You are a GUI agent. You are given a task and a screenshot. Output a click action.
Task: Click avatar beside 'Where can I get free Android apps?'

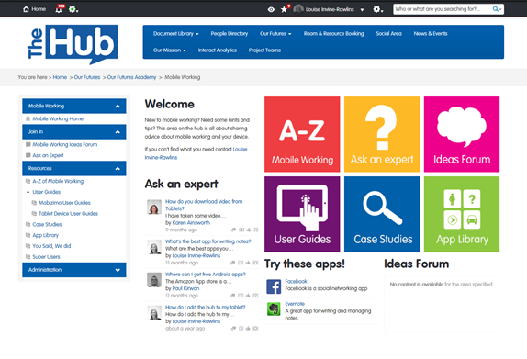click(x=154, y=280)
